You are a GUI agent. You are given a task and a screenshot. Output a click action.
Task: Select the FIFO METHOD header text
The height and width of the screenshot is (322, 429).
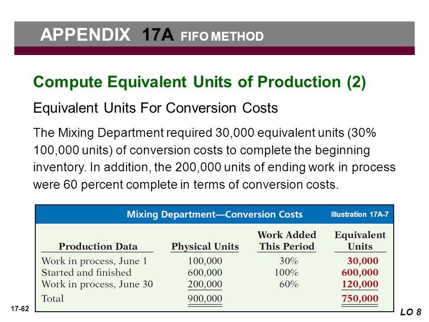[222, 36]
